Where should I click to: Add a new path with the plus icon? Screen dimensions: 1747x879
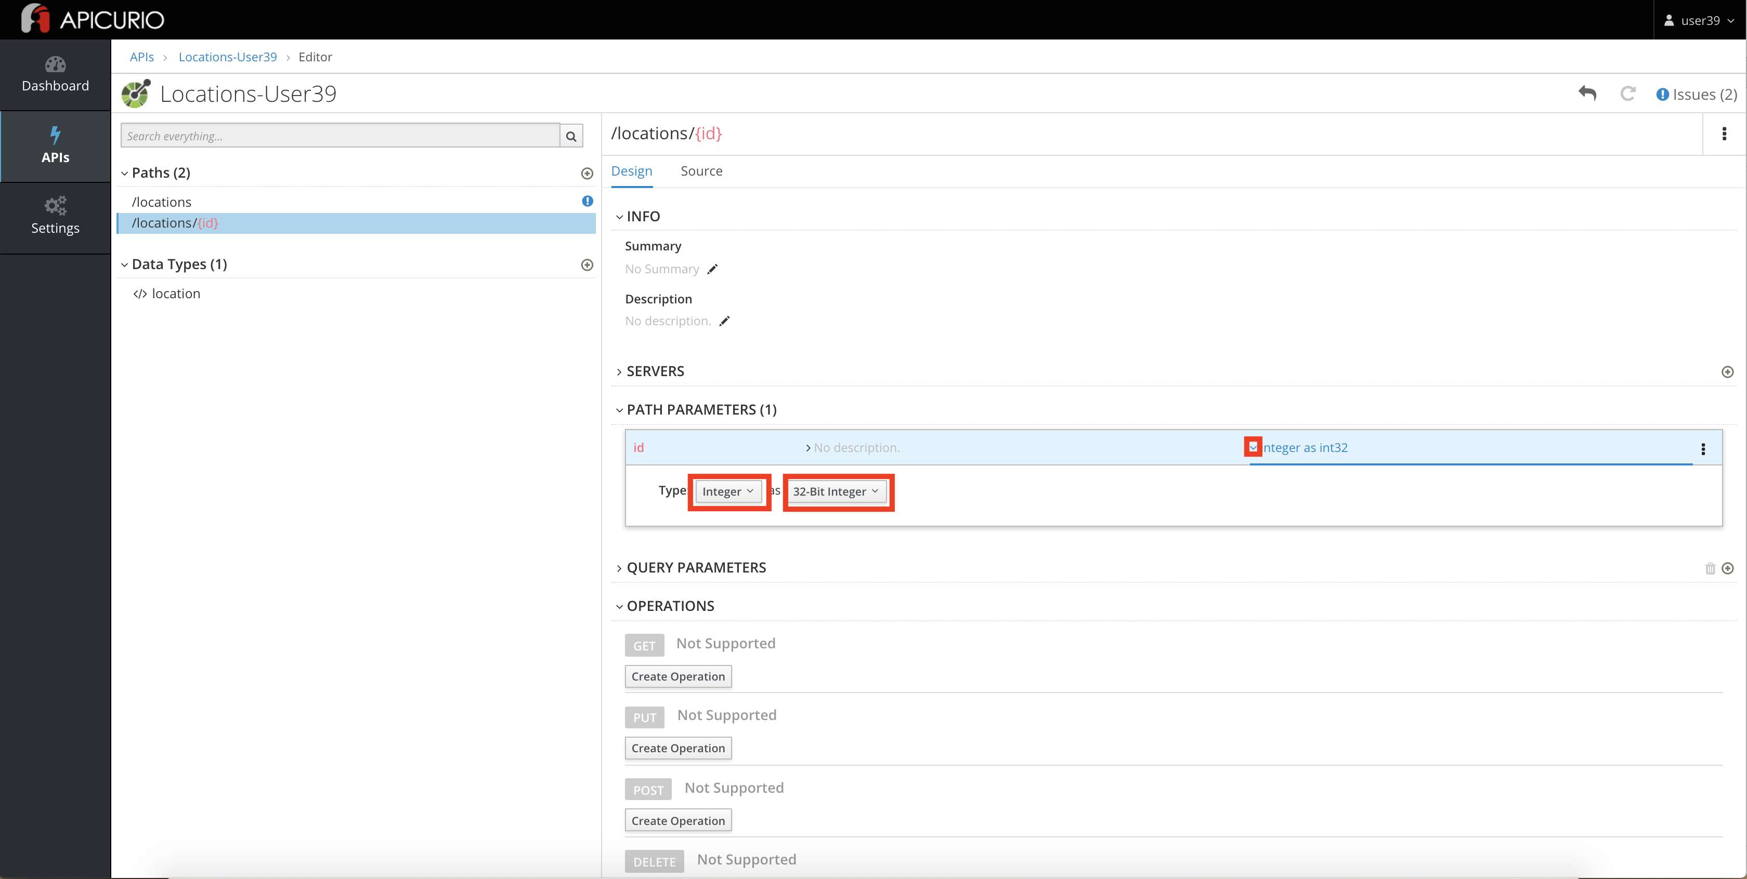[586, 174]
